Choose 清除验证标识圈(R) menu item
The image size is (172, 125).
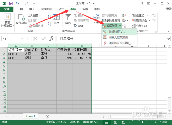click(119, 43)
